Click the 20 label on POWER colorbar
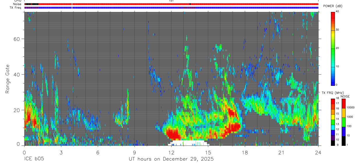Image resolution: width=358 pixels, height=165 pixels. pos(338,48)
